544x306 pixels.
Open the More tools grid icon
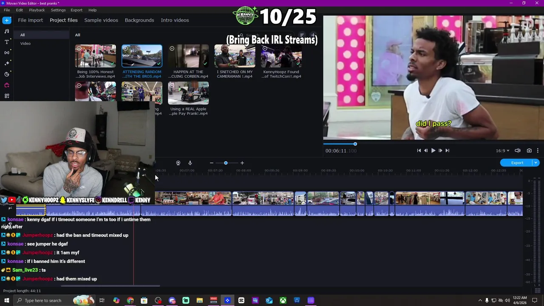[x=7, y=96]
